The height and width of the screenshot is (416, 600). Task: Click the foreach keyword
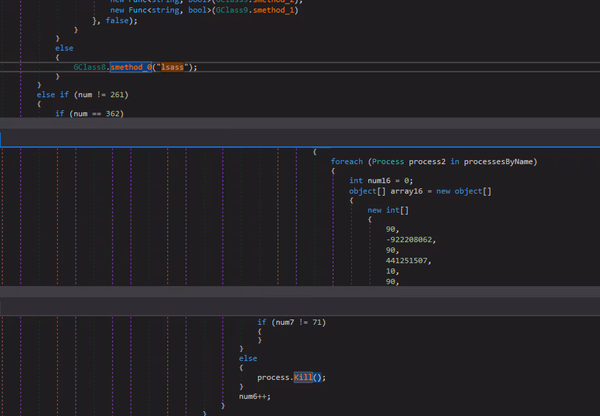pos(347,161)
